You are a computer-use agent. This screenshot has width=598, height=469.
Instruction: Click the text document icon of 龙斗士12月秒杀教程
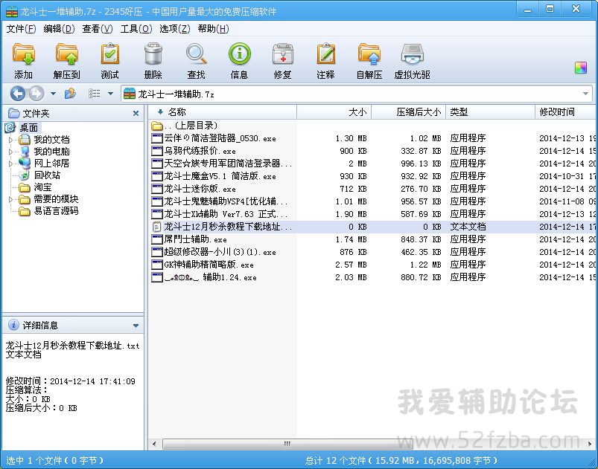coord(156,227)
